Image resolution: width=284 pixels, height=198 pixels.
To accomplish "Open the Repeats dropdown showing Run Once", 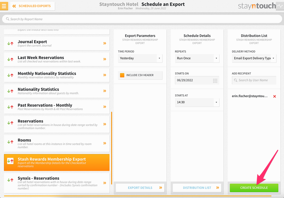I will pos(197,58).
